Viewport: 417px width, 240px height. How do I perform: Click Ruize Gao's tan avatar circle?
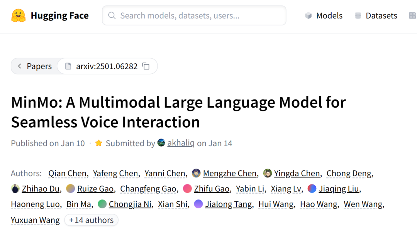tap(71, 188)
